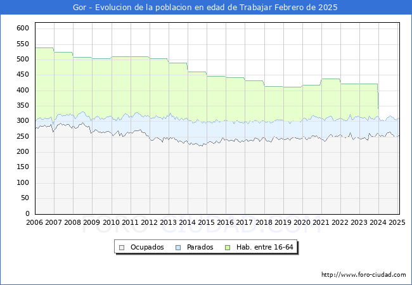Click the Parados legend color swatch

(x=178, y=248)
